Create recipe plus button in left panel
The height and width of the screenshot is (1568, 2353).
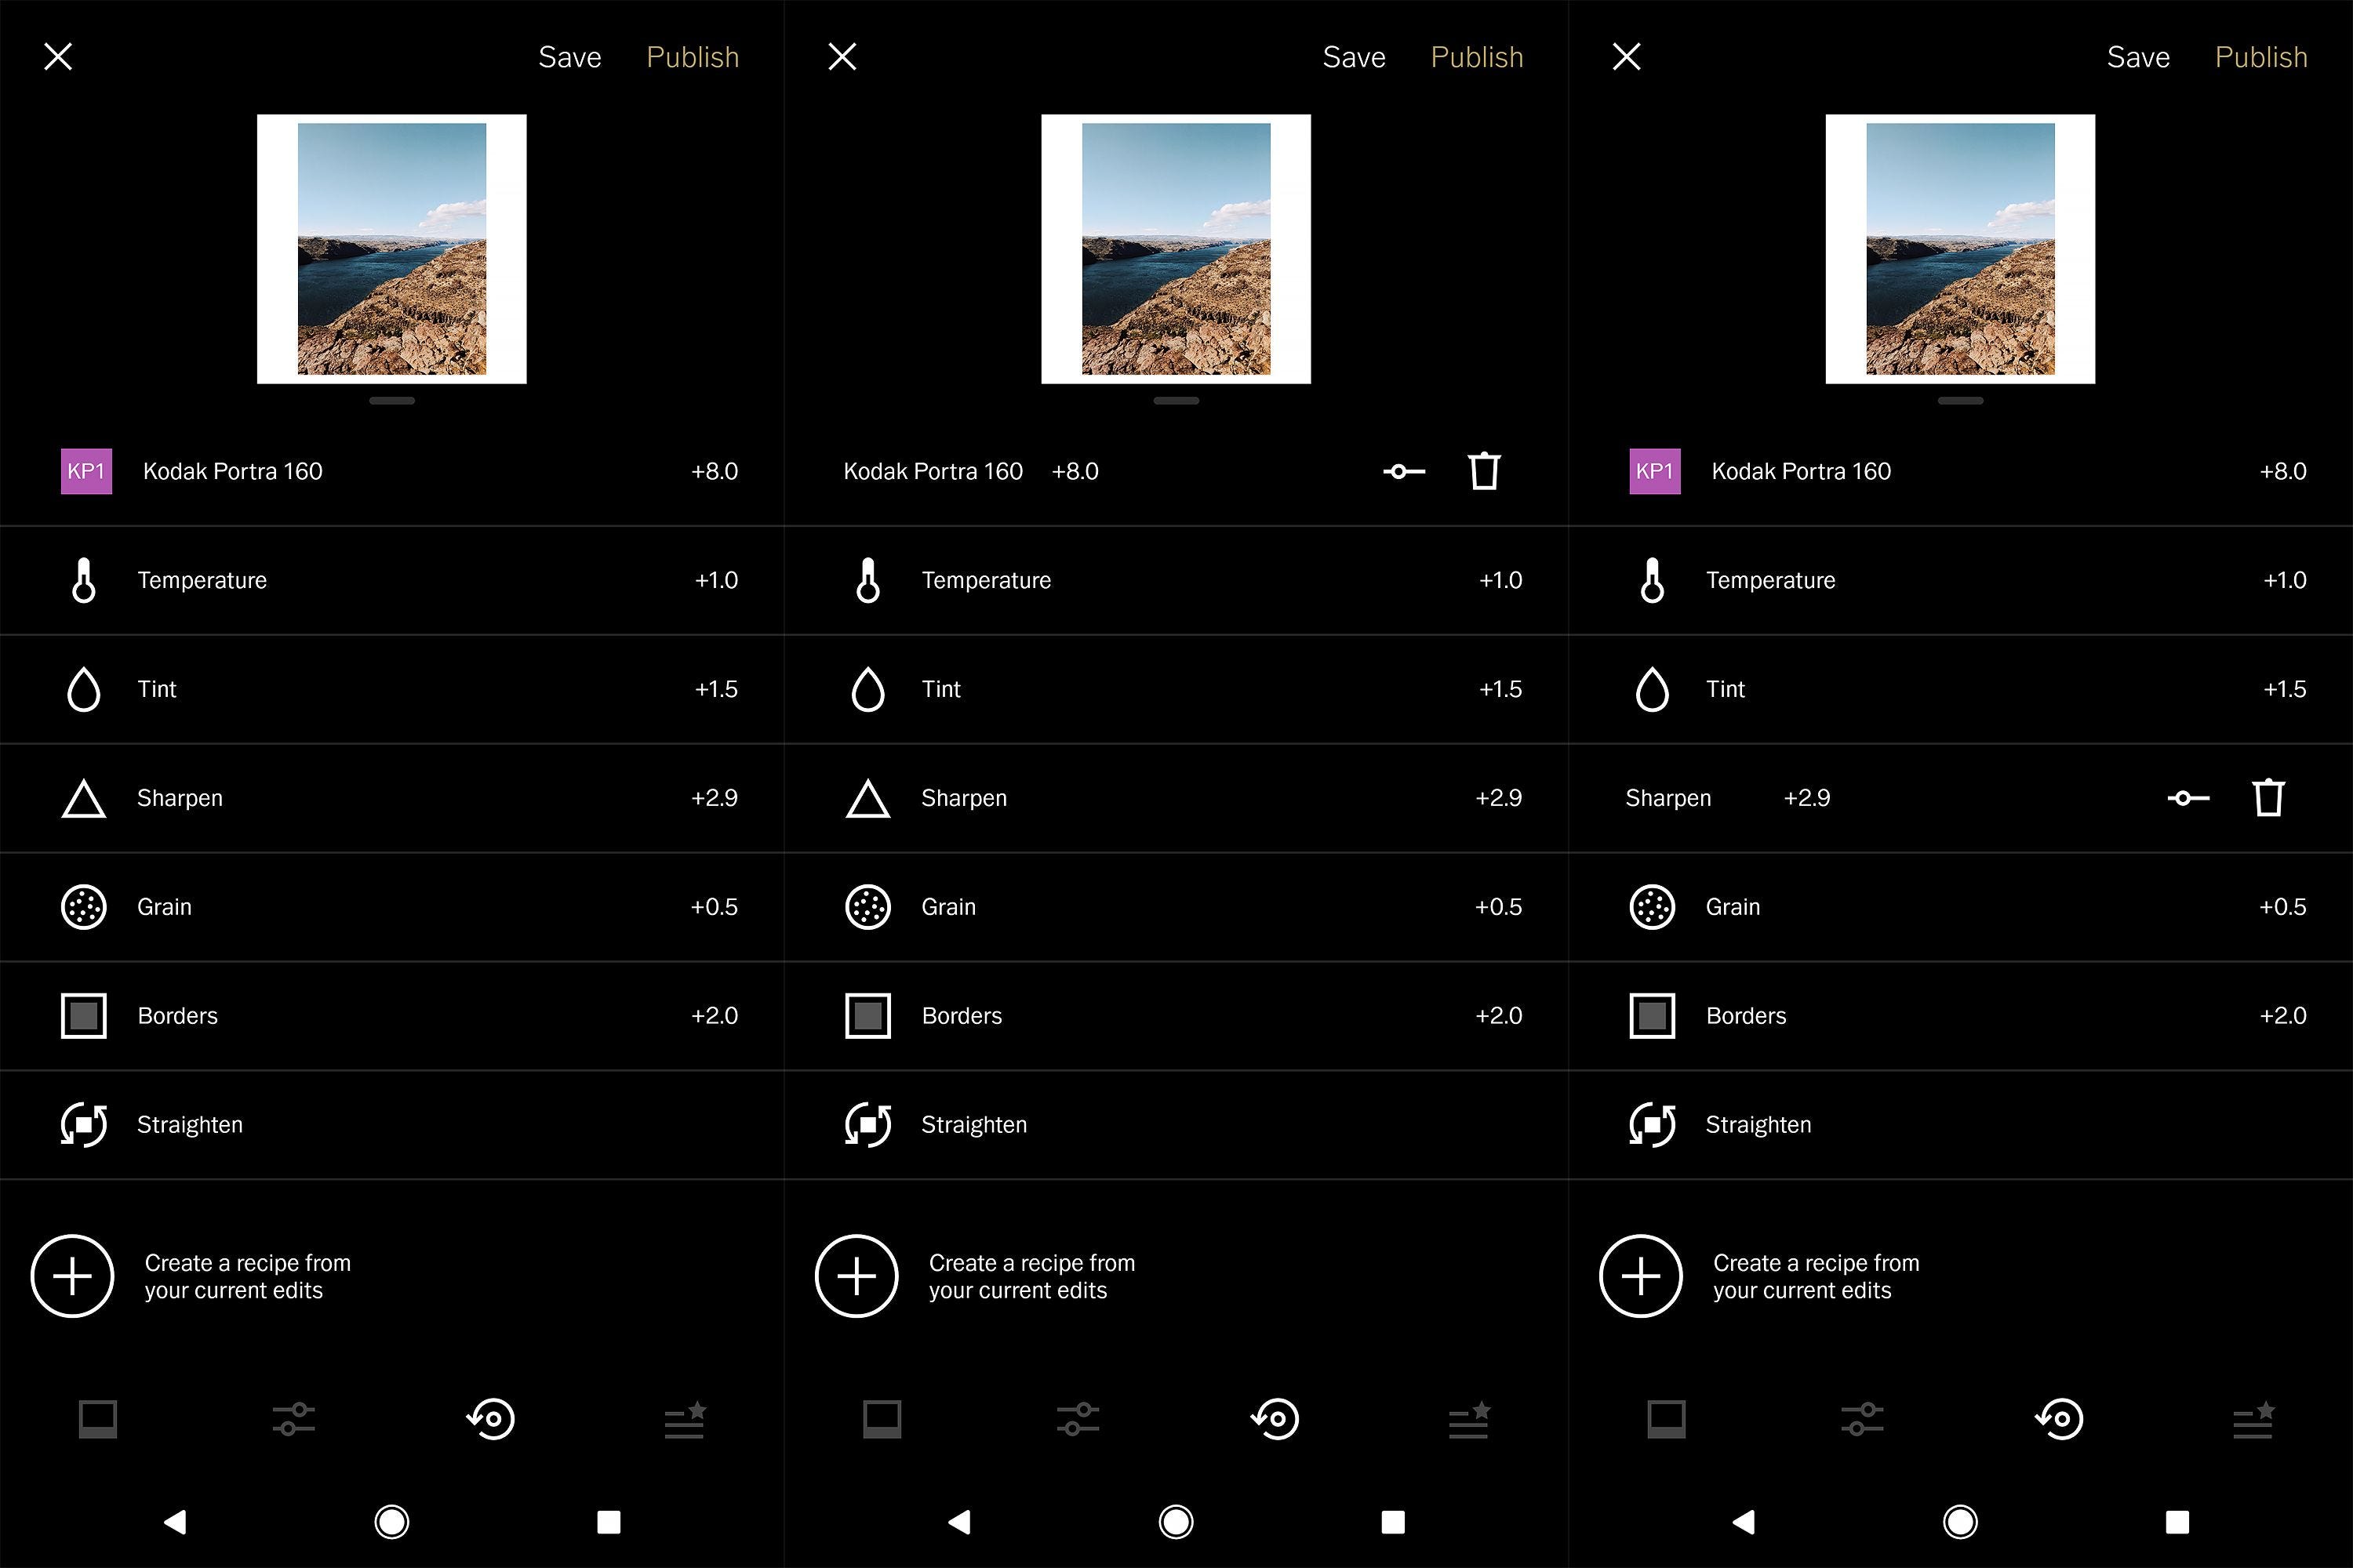72,1276
